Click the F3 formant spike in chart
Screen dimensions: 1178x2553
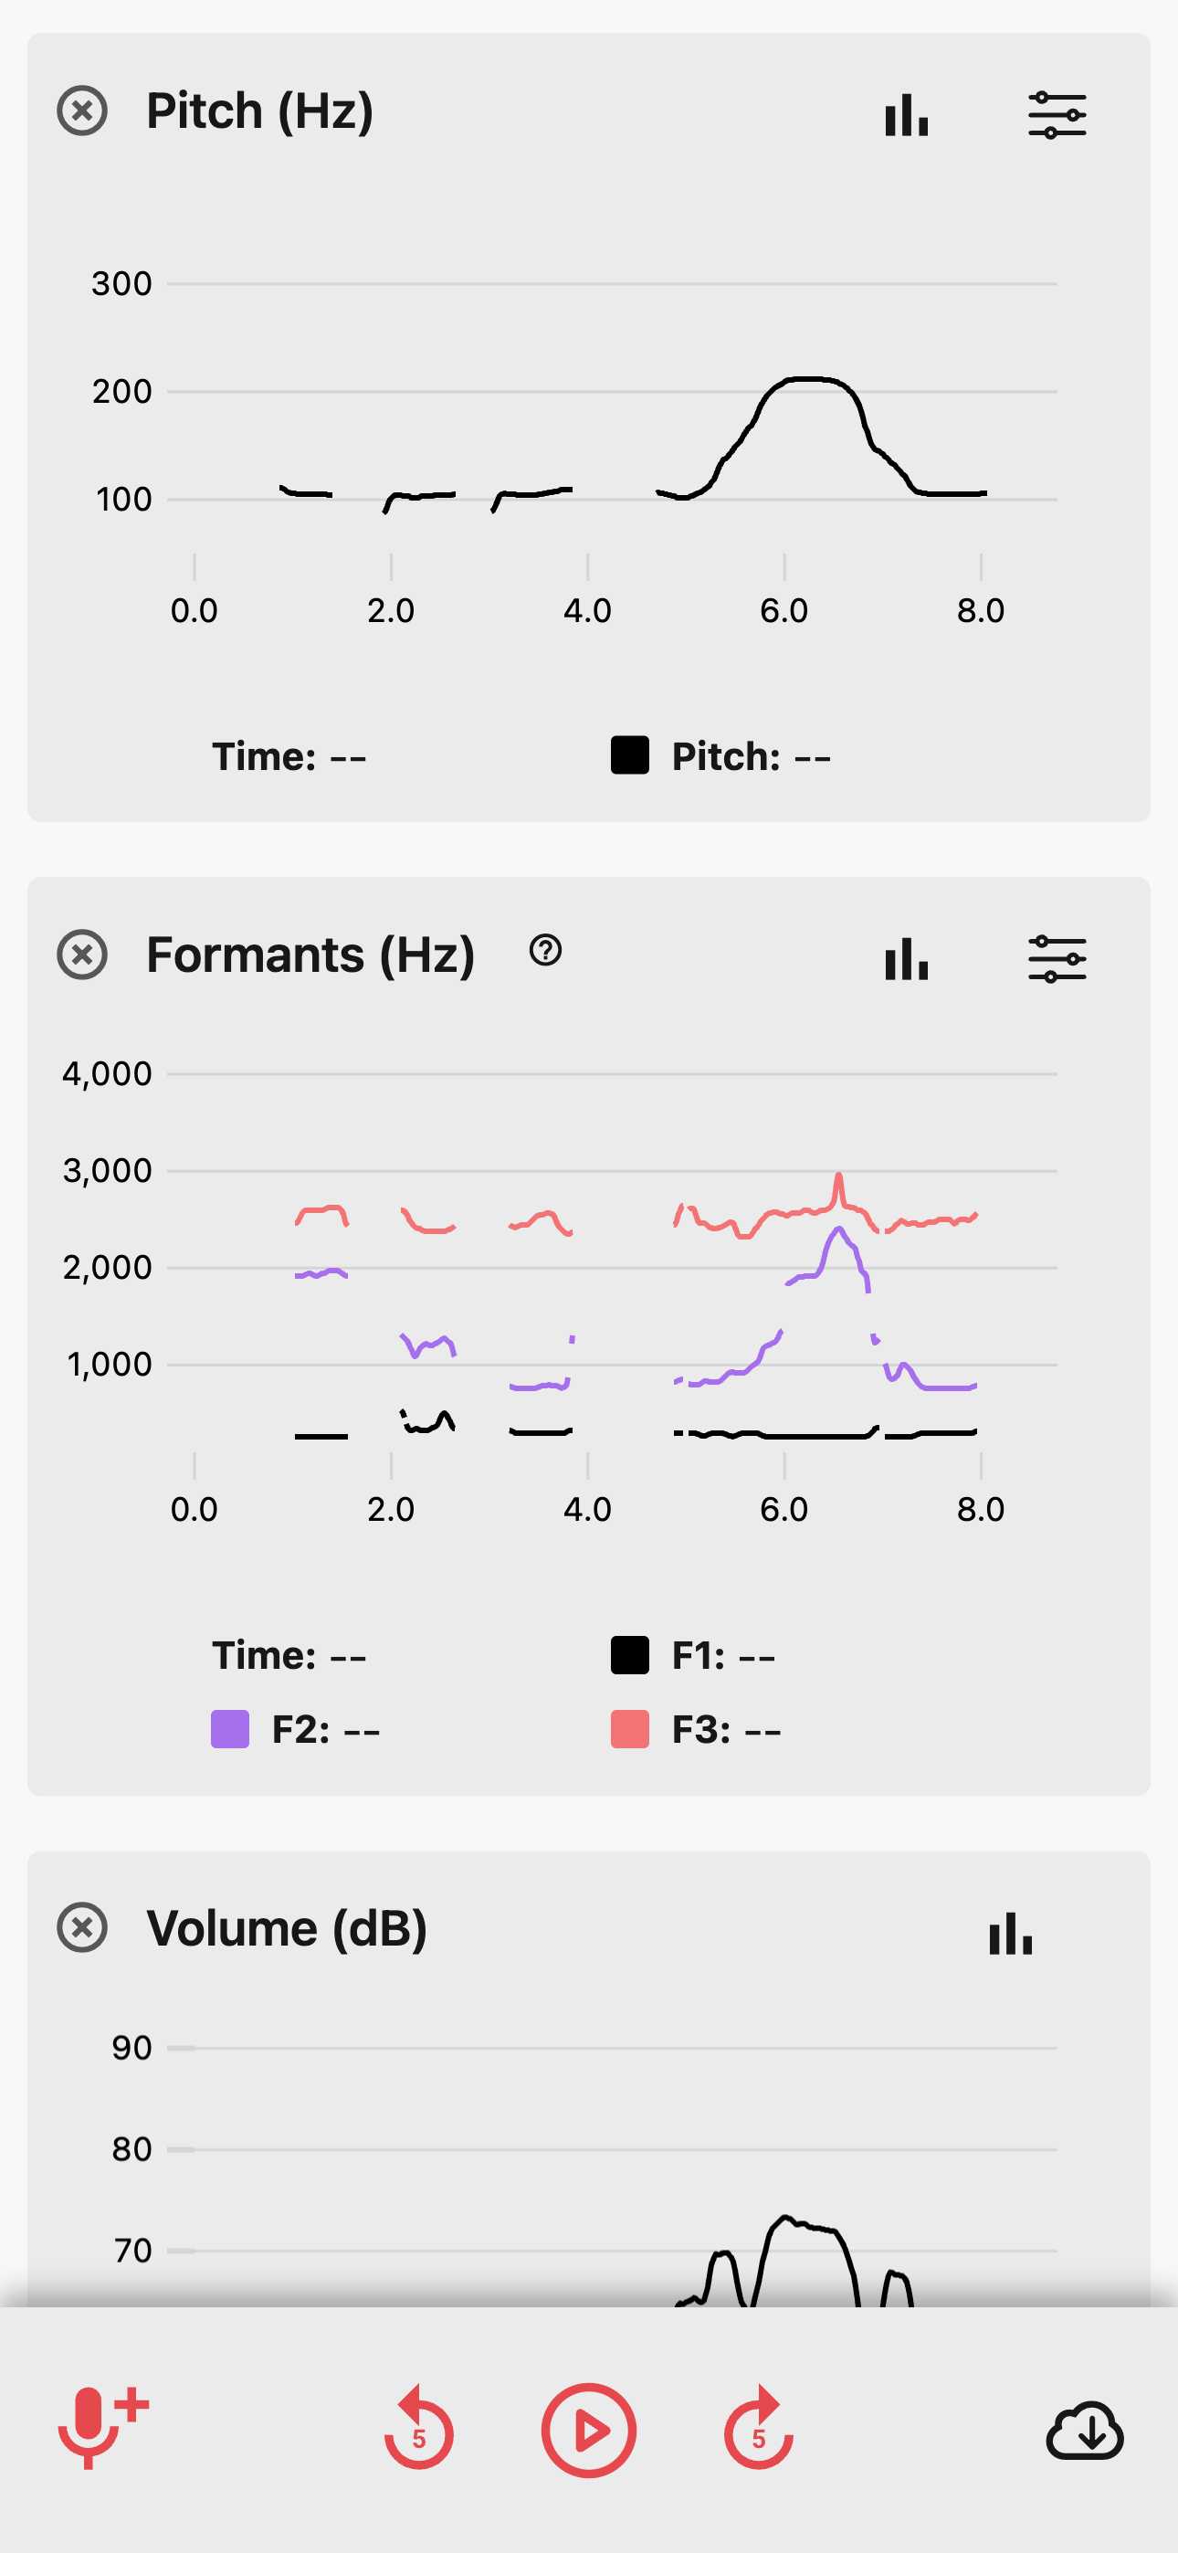[839, 1178]
